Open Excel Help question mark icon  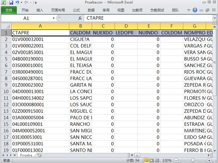coord(195,10)
